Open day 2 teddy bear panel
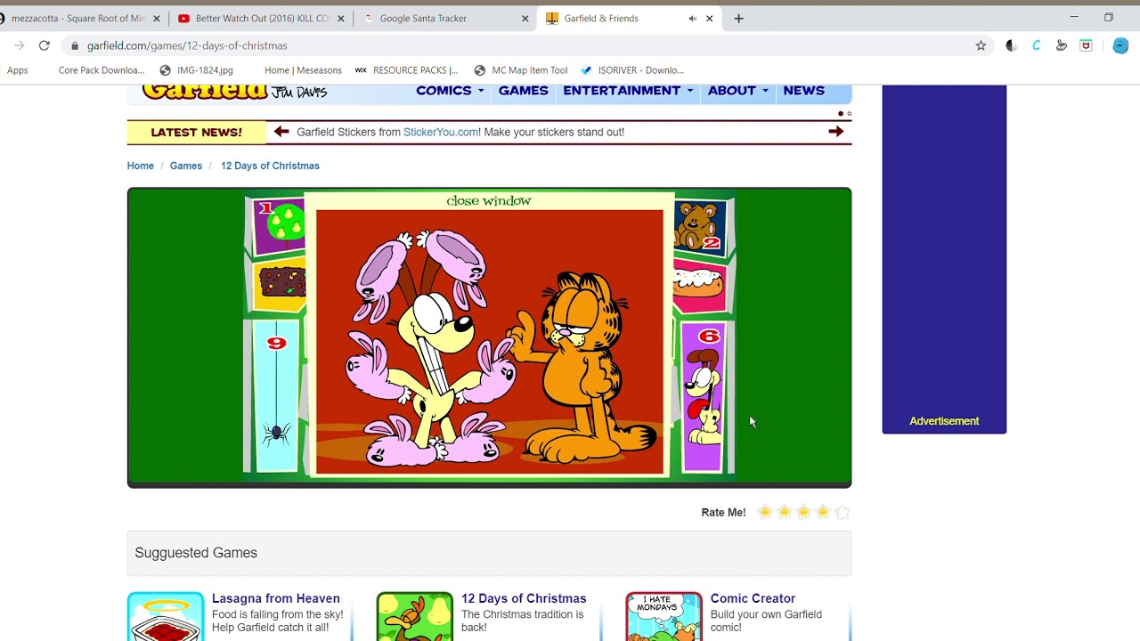Image resolution: width=1140 pixels, height=641 pixels. 699,226
